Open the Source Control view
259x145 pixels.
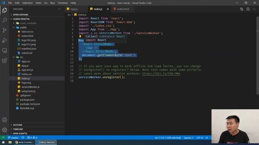[4, 30]
